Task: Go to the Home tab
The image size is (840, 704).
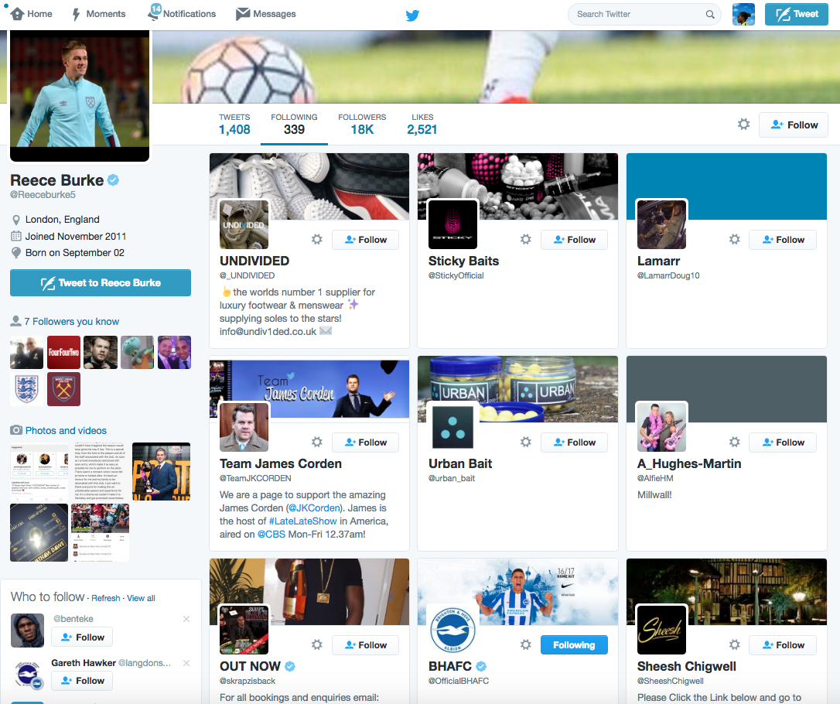Action: pyautogui.click(x=32, y=14)
